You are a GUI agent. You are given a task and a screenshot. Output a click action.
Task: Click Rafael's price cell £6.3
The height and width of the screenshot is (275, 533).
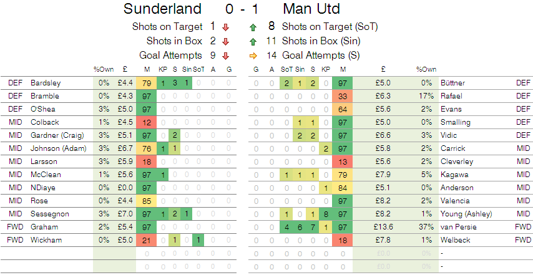(383, 96)
